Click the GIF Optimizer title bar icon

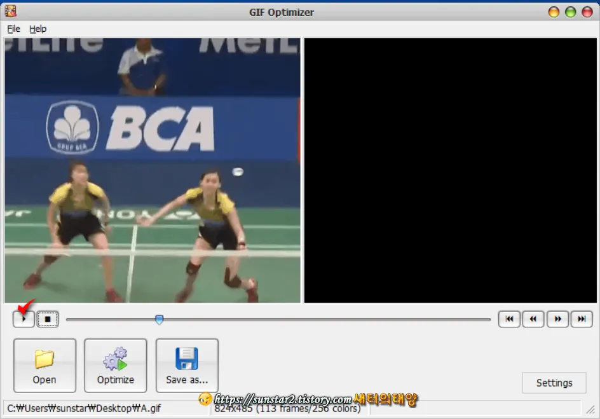(x=10, y=11)
